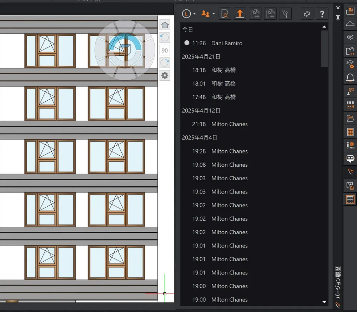
Task: Click the refresh sync arrows button
Action: [x=307, y=14]
